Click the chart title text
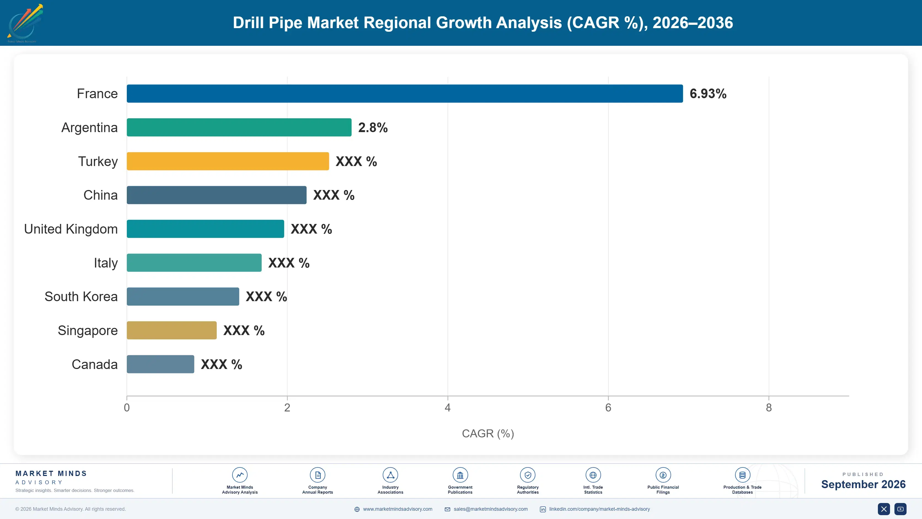The width and height of the screenshot is (922, 519). click(x=483, y=23)
